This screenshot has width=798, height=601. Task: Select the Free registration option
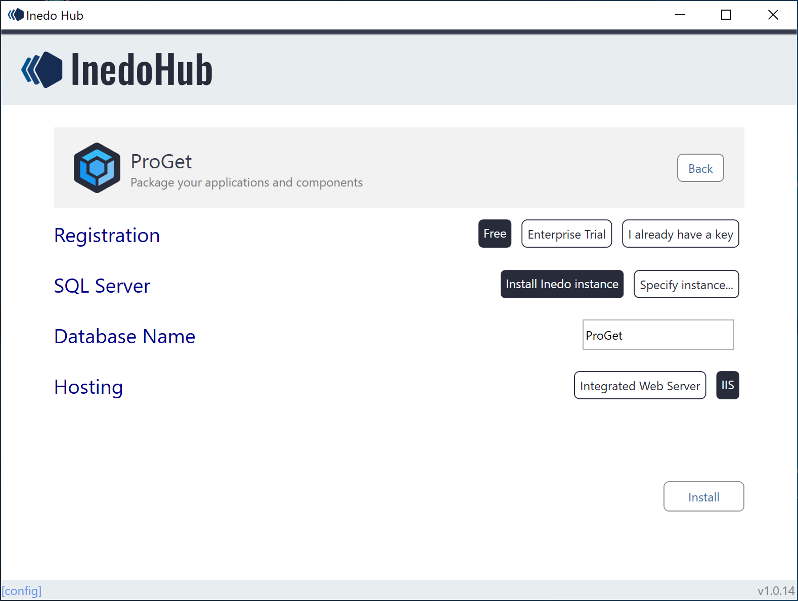495,234
